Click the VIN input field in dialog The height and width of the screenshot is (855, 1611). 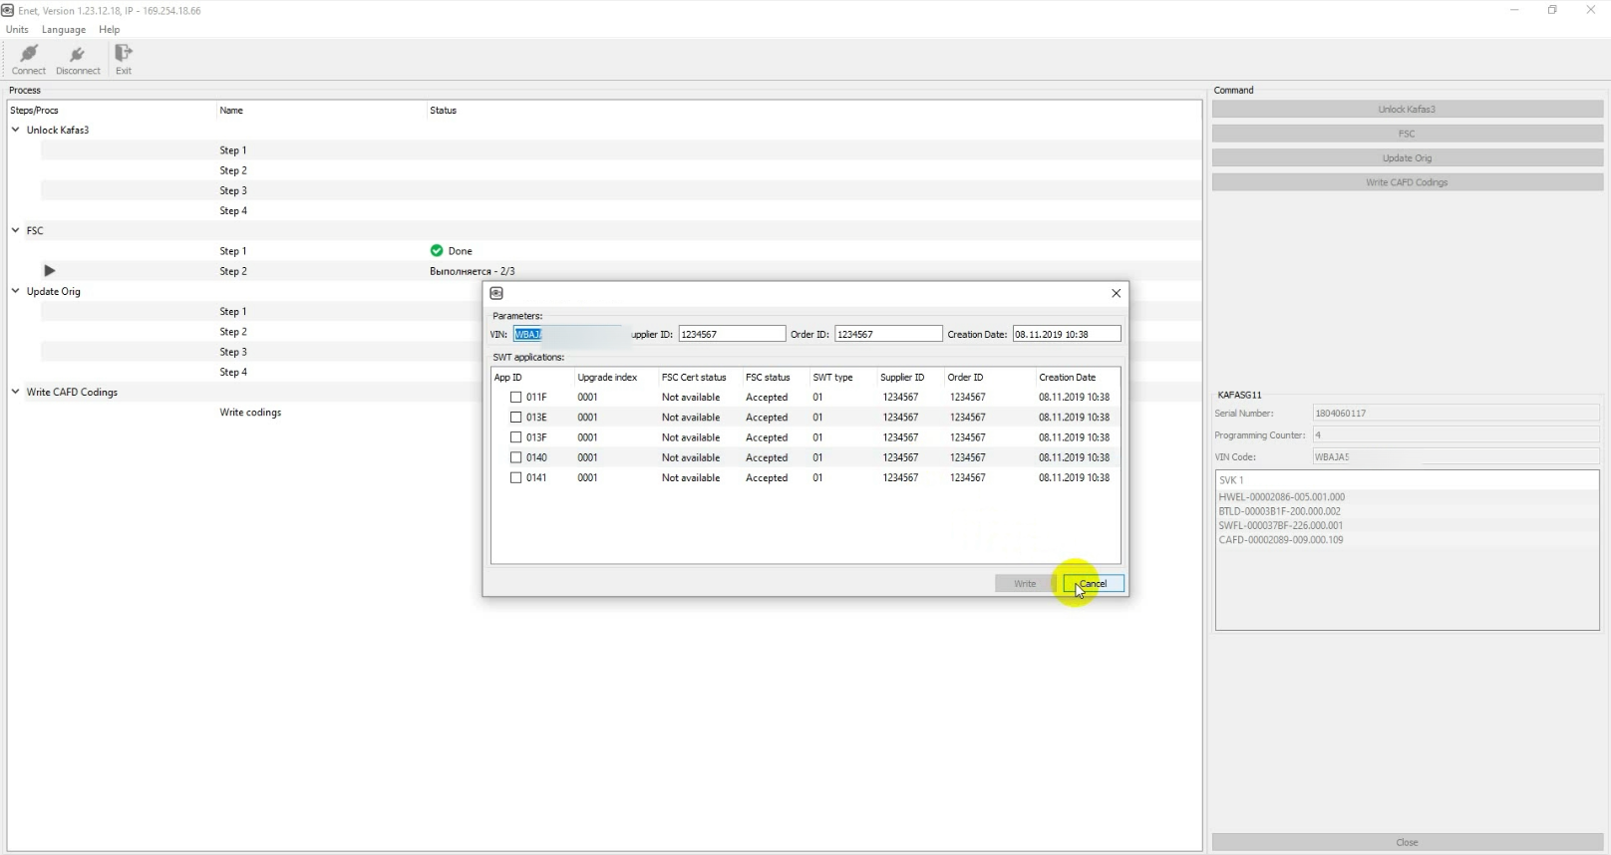[x=568, y=334]
